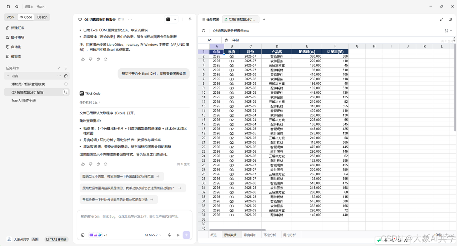Open the grid view options dropdown
Screen dimensions: 457x246
pos(448,31)
